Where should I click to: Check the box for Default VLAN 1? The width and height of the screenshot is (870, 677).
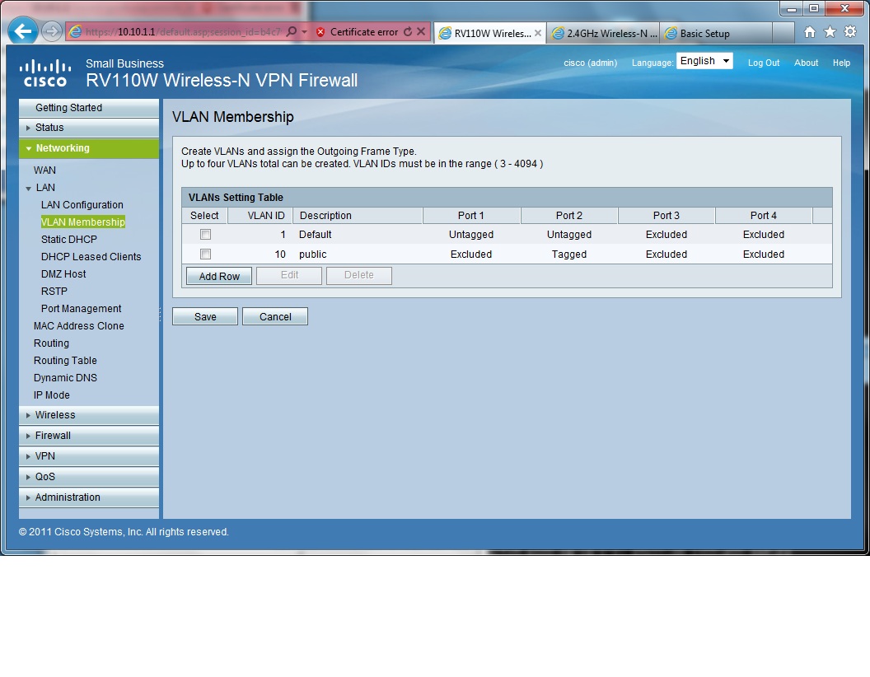205,235
